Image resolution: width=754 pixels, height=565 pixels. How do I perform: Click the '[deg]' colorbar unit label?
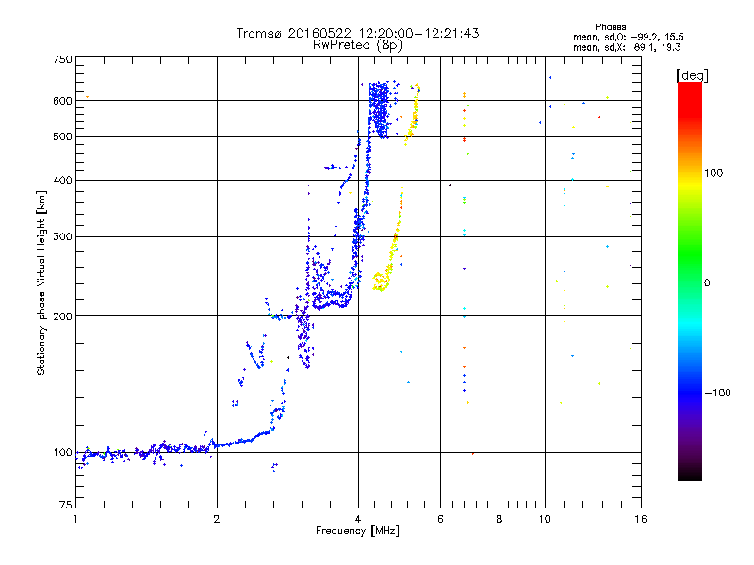pos(692,75)
